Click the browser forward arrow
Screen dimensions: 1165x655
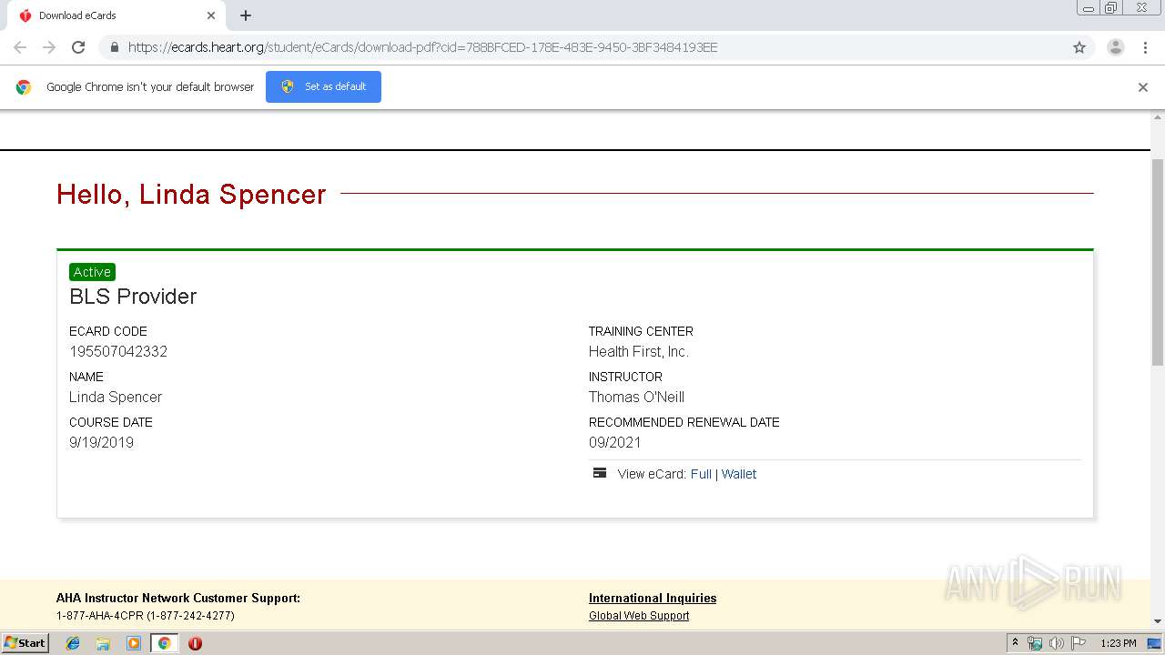49,47
